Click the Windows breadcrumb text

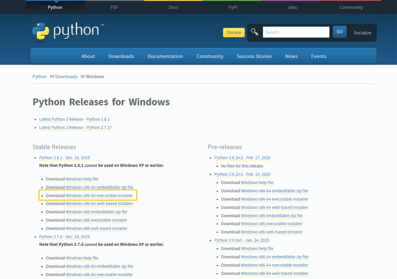click(x=95, y=77)
